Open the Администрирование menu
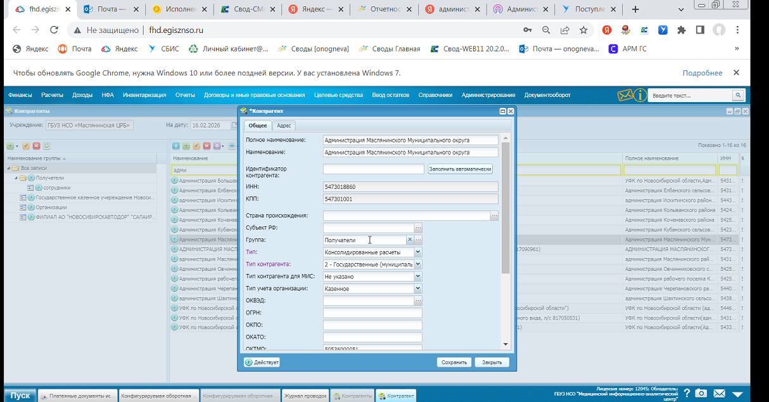 click(x=488, y=95)
